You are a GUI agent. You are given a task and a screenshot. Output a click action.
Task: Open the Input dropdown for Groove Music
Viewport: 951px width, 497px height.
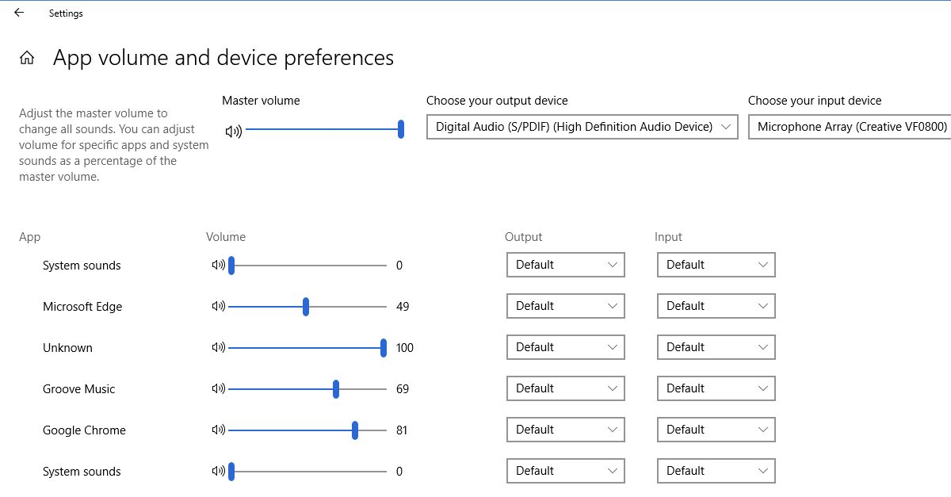(716, 388)
